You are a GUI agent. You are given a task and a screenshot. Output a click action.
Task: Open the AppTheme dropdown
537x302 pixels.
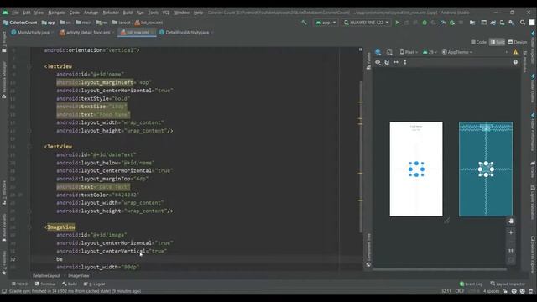click(457, 52)
